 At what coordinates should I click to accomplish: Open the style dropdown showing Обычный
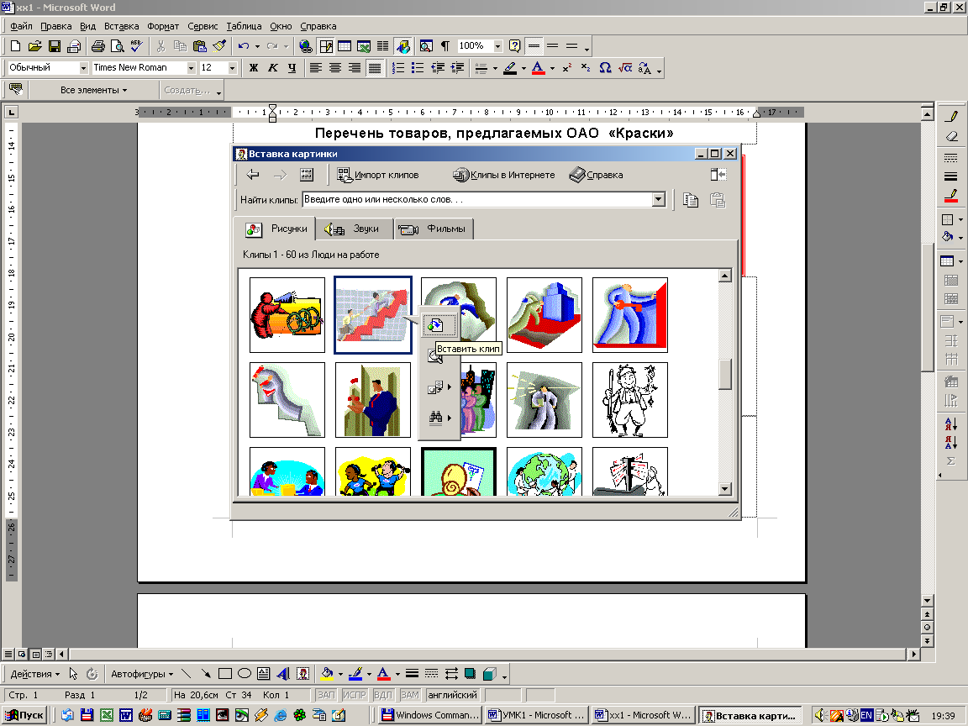(x=83, y=68)
